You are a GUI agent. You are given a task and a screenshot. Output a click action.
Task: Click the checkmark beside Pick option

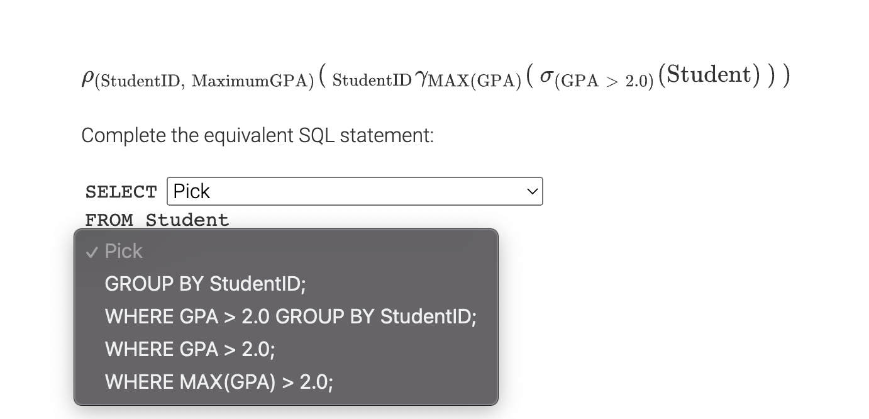[92, 251]
